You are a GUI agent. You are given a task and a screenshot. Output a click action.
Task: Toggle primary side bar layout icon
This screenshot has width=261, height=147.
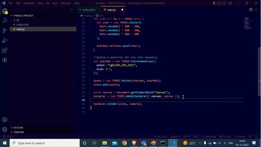(x=215, y=3)
